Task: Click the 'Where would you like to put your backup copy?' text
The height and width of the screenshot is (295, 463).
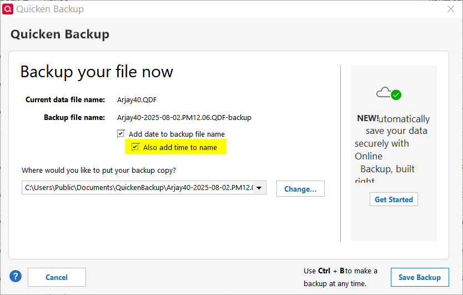Action: pyautogui.click(x=99, y=170)
